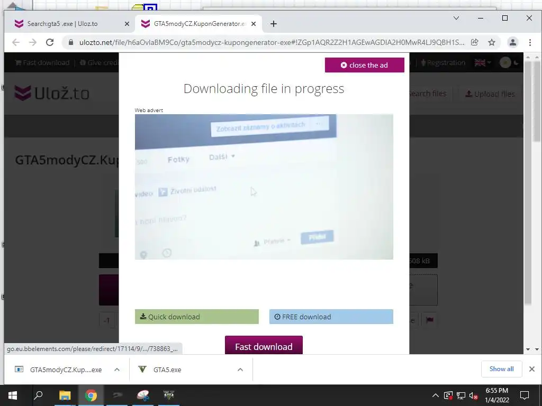
Task: Toggle dark mode moon icon
Action: click(516, 62)
